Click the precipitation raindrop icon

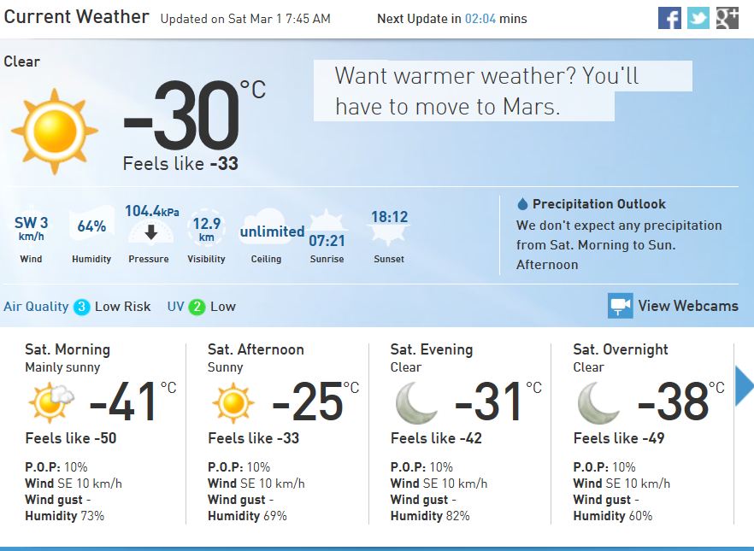coord(522,204)
